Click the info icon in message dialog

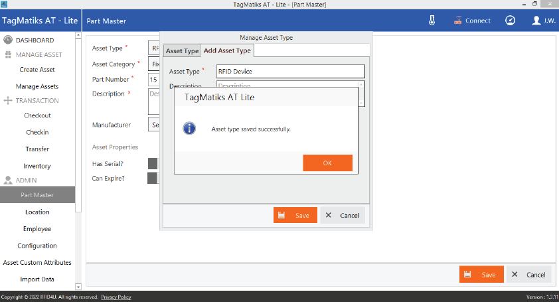pos(189,129)
